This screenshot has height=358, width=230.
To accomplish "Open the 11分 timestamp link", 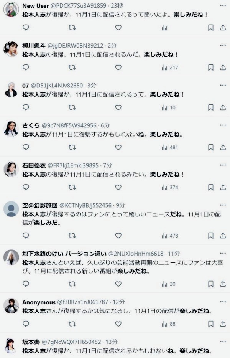I will (174, 254).
